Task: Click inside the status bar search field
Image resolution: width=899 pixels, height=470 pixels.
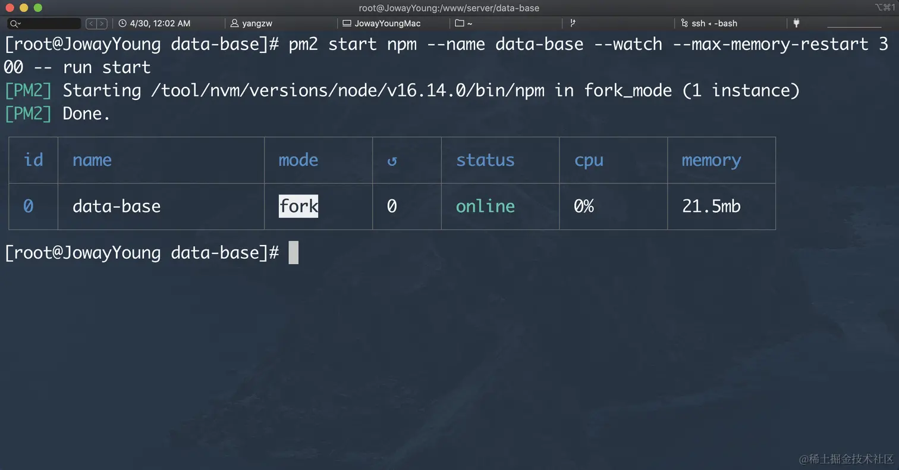Action: [51, 24]
